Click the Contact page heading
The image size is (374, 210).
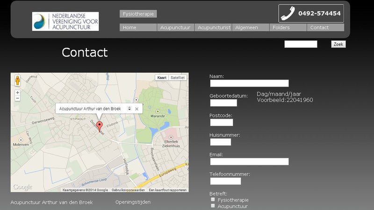85,52
